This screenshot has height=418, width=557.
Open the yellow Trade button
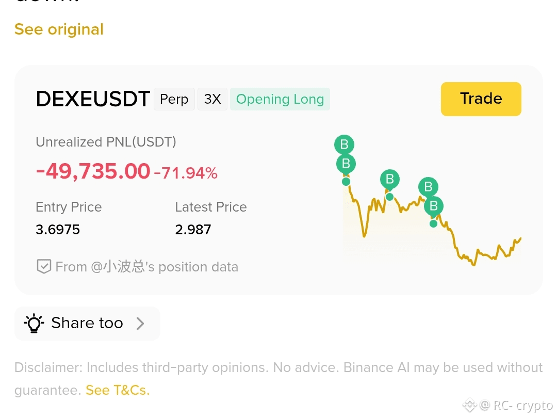481,99
